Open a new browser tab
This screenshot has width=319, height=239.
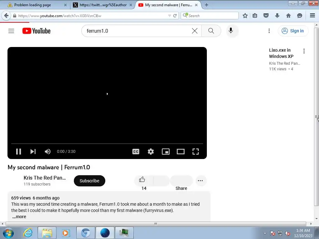[207, 5]
